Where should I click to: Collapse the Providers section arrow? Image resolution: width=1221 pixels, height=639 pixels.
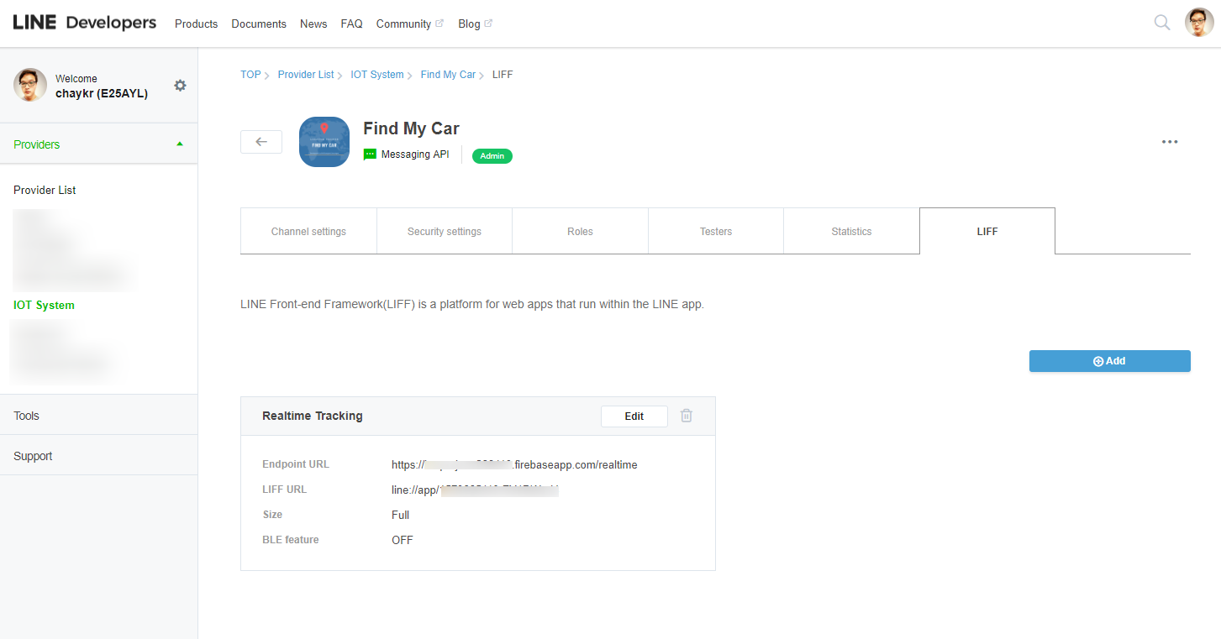pos(179,144)
